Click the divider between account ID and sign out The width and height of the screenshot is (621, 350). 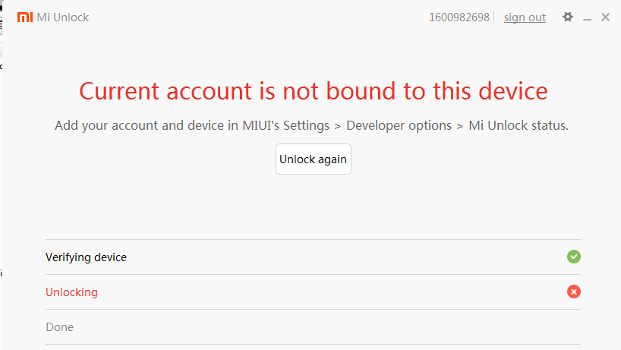[494, 17]
